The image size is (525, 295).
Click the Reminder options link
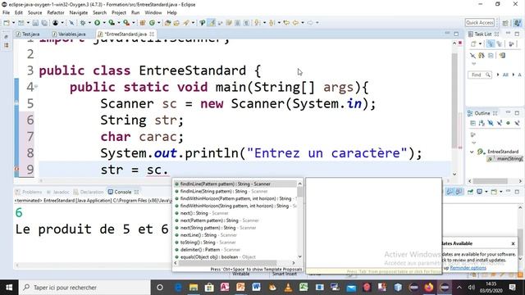[x=468, y=268]
